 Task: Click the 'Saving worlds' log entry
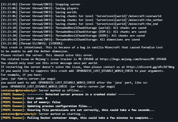39,12
